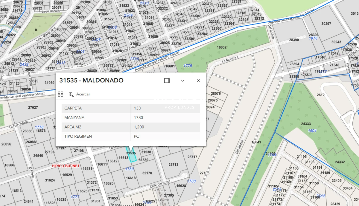Screen dimensions: 359x206
Task: Collapse the MALDONADO popup using the chevron
Action: point(182,80)
